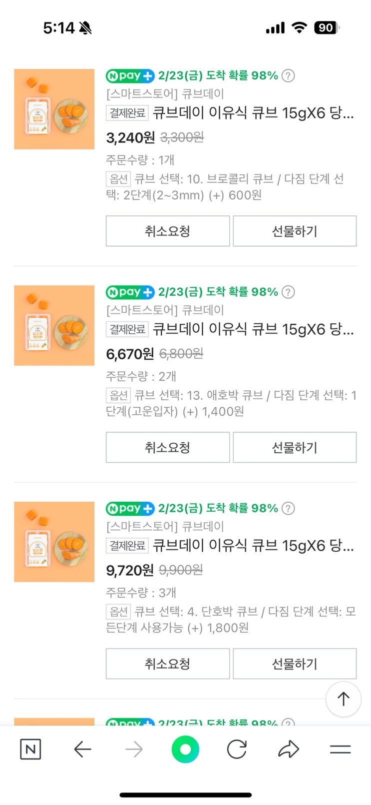The height and width of the screenshot is (805, 371).
Task: Tap the help icon beside first arrival probability
Action: (x=288, y=75)
